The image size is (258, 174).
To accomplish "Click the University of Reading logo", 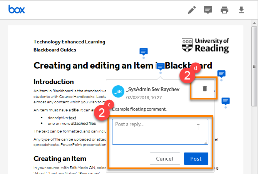I will click(x=205, y=45).
